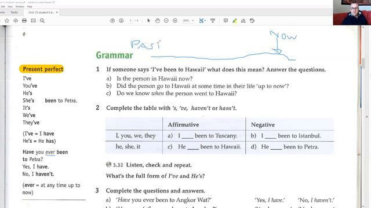Click the 'I, you, we, they' row label
This screenshot has width=371, height=208.
coord(136,136)
